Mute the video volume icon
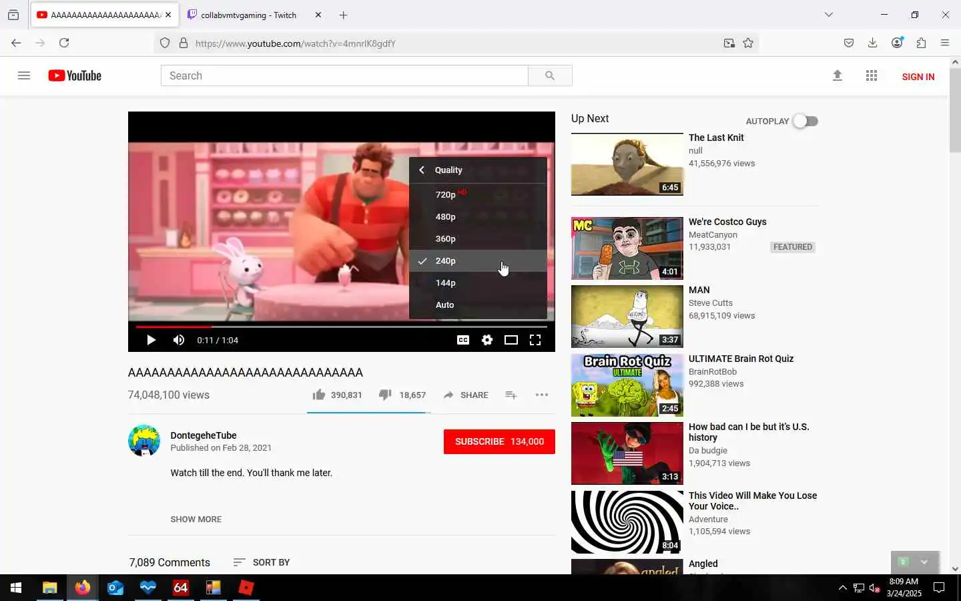Screen dimensions: 961x601 click(178, 340)
